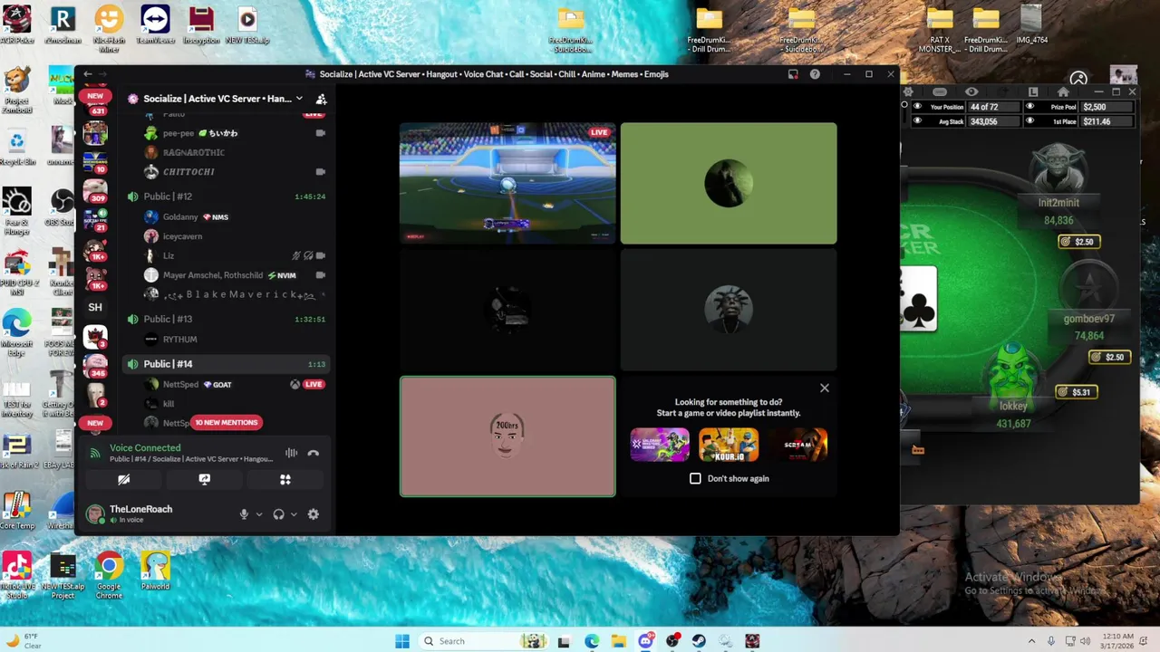
Task: Open poker table settings gear icon
Action: 908,91
